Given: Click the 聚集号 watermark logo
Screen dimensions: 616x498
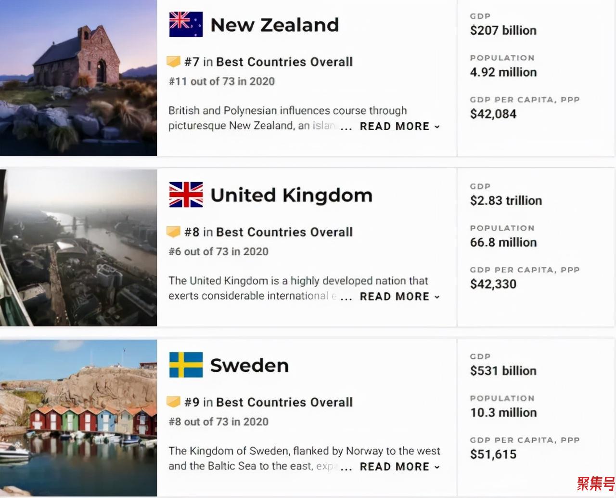Looking at the screenshot, I should 595,483.
